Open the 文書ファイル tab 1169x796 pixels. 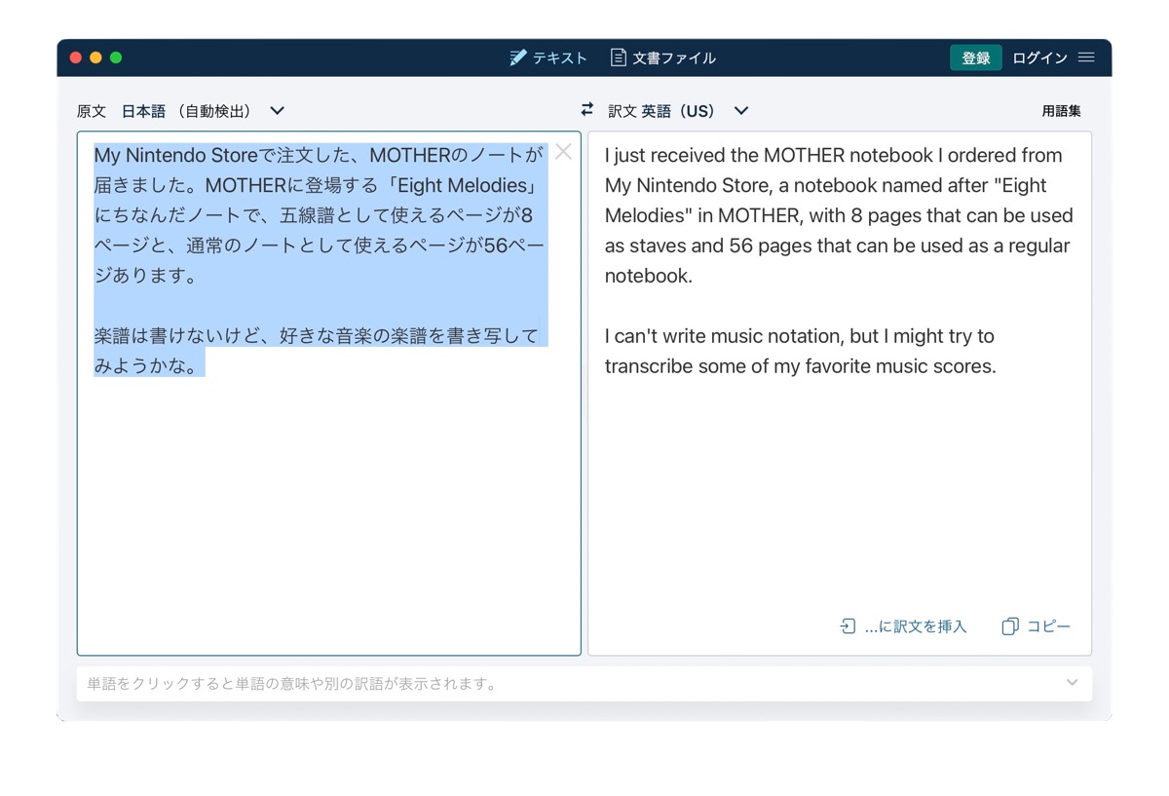[x=663, y=58]
